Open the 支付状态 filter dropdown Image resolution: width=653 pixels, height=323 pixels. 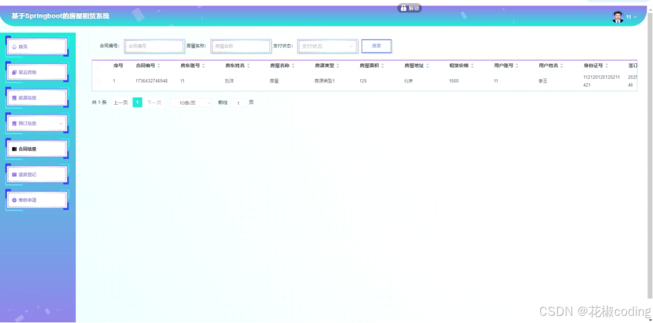tap(327, 46)
